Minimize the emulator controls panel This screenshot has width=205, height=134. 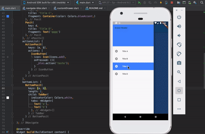[182, 10]
